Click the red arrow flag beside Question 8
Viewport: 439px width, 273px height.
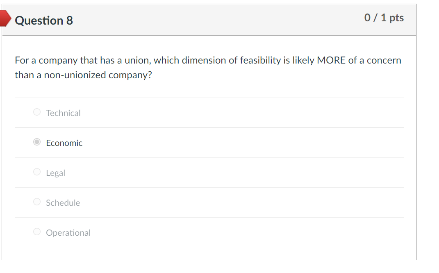coord(5,18)
